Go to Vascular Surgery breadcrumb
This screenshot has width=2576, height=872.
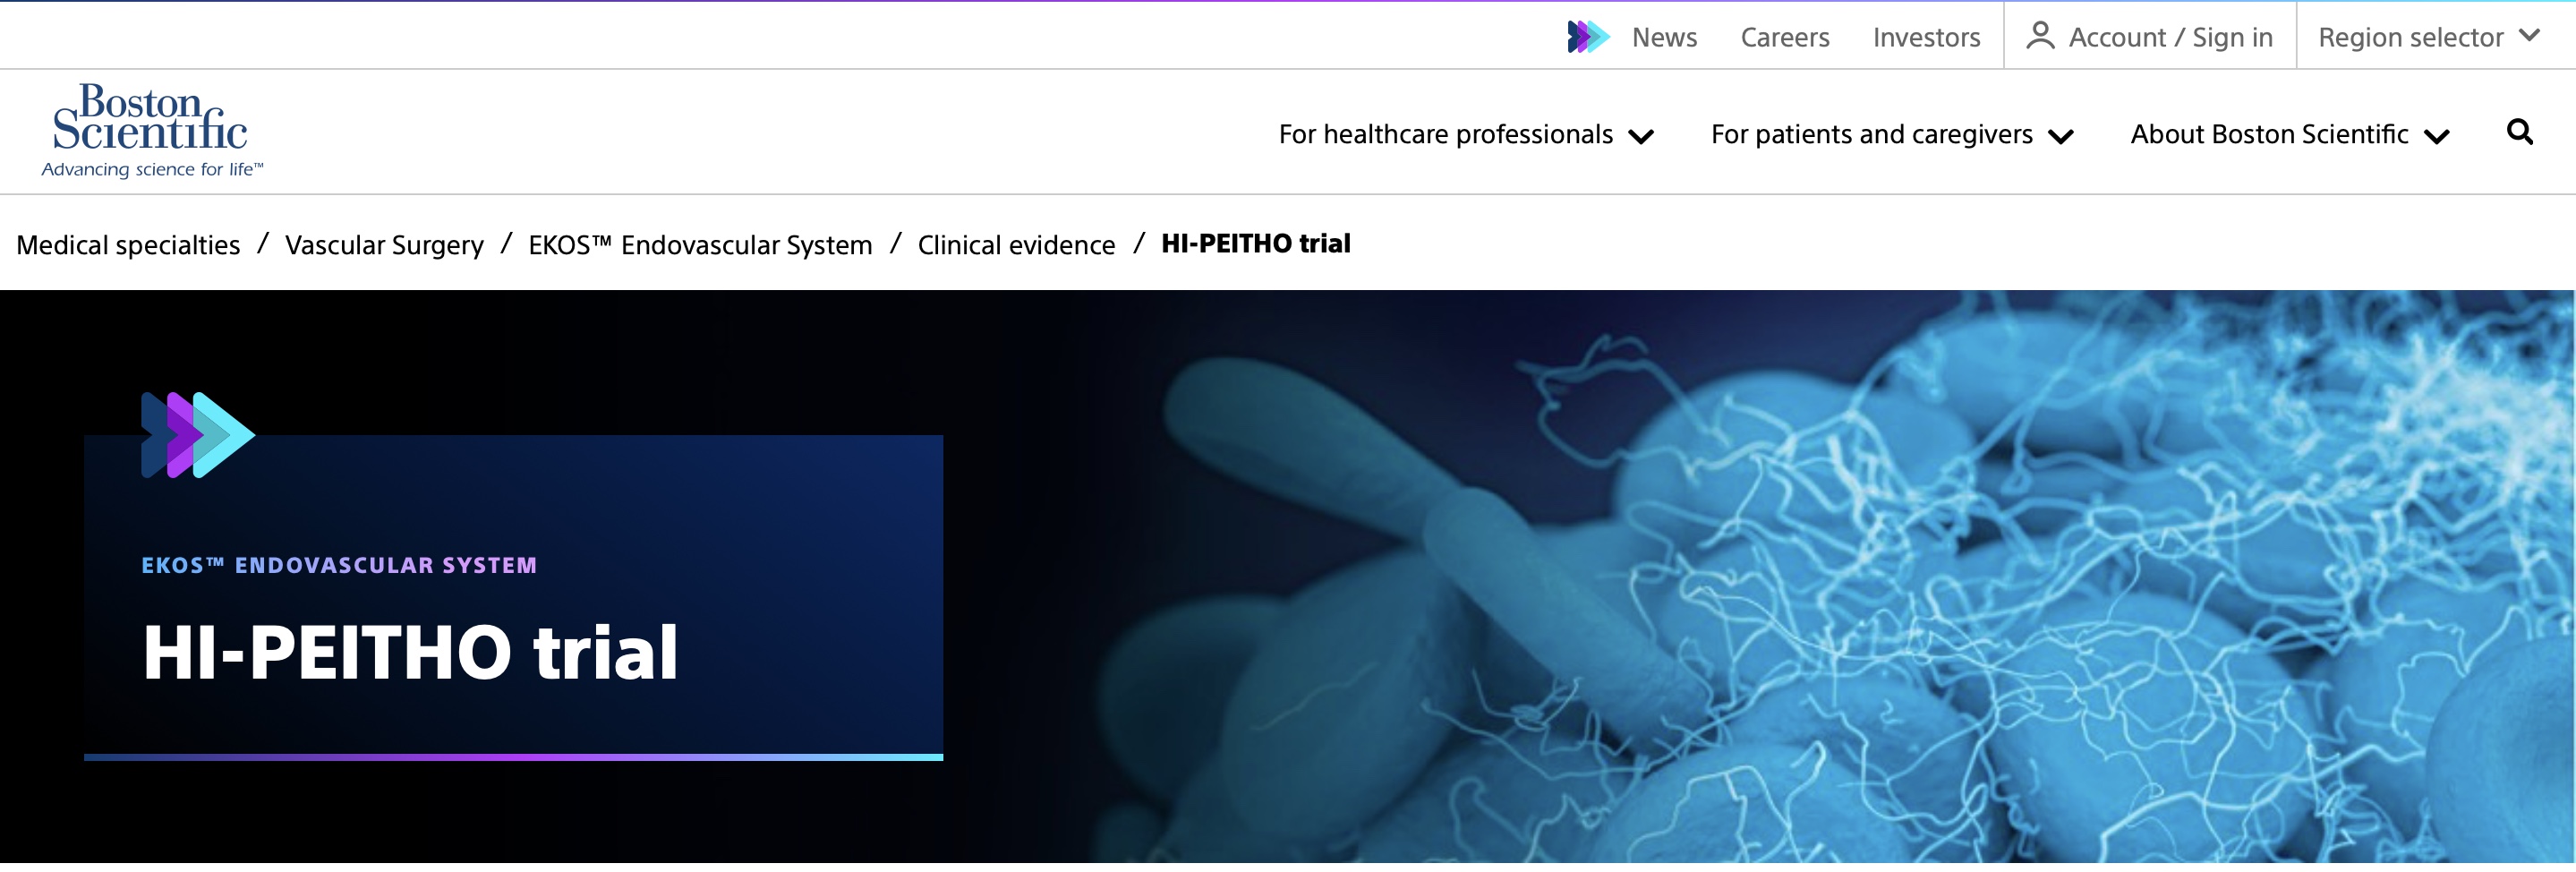[384, 245]
